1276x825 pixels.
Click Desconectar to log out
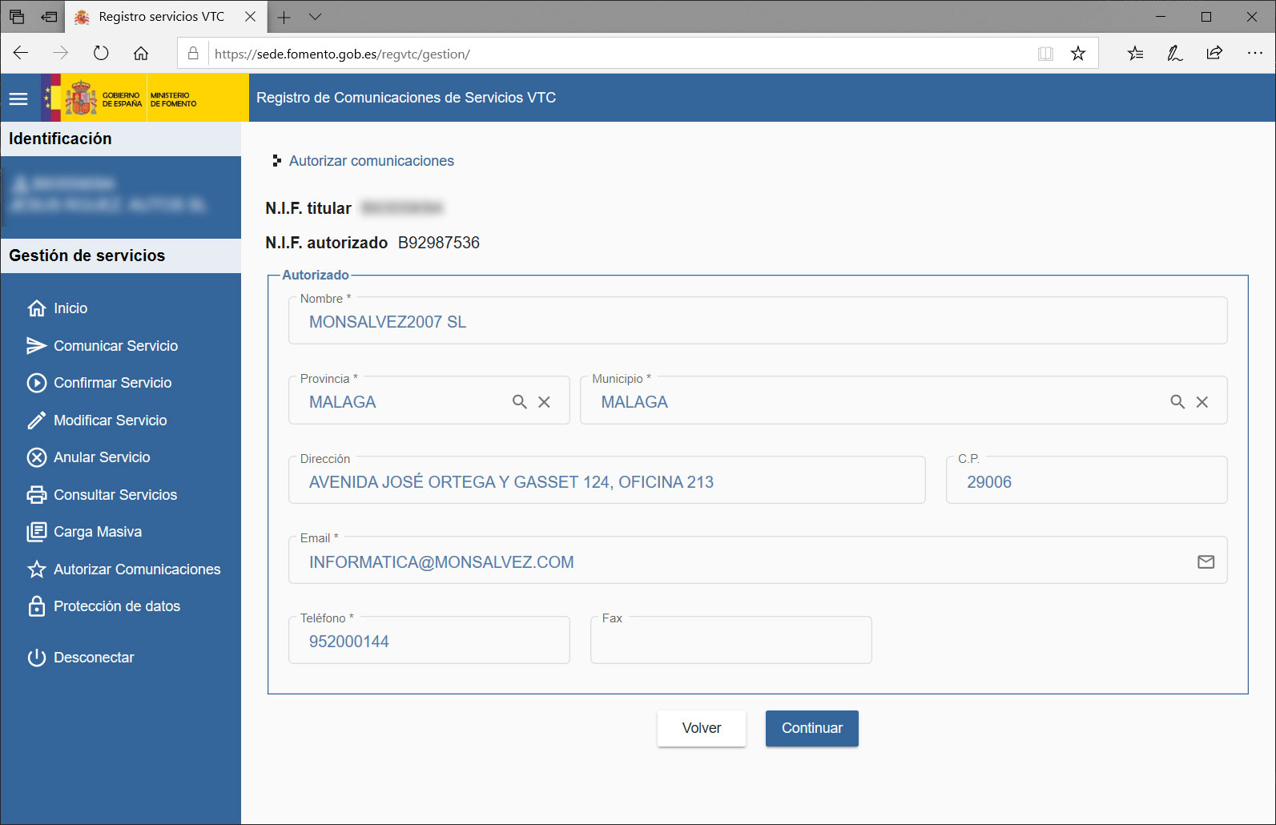tap(94, 658)
